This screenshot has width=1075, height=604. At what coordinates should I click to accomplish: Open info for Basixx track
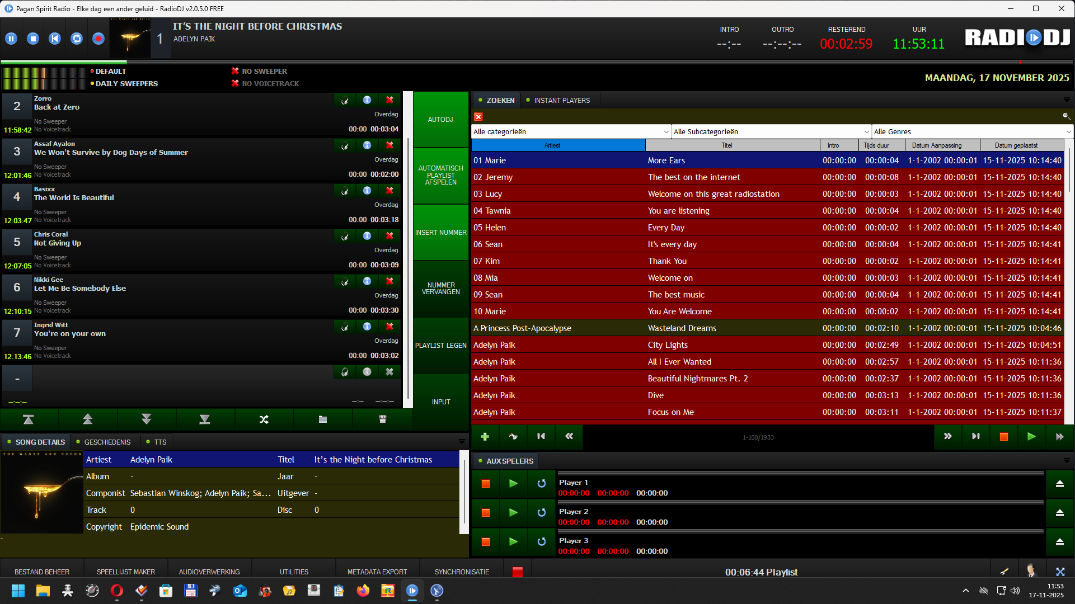click(x=367, y=191)
